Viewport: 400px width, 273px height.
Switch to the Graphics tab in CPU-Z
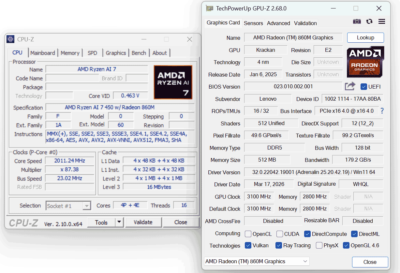[116, 53]
